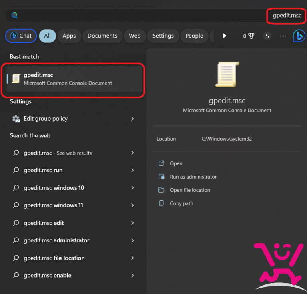Screen dimensions: 307x294
Task: Open the rewards trophy points icon
Action: (249, 36)
